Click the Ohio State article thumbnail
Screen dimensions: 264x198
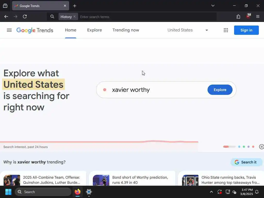tap(190, 180)
